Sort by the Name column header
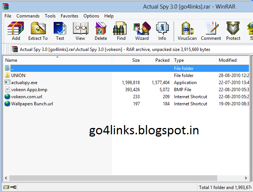 [x=57, y=60]
